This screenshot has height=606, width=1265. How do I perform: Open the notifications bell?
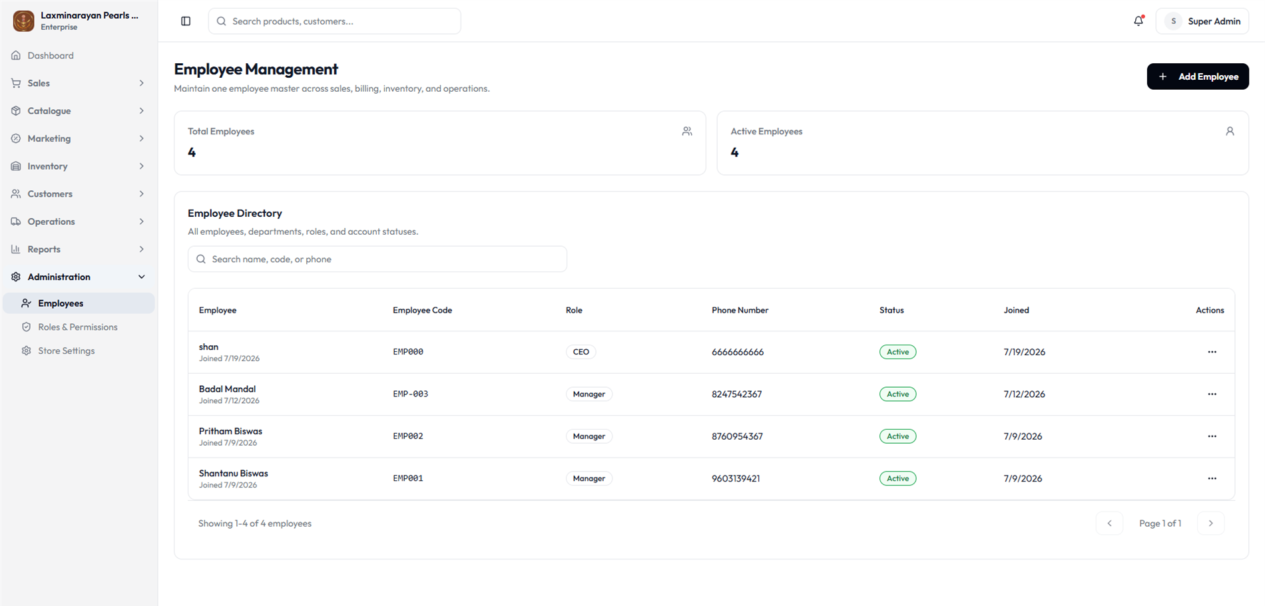click(1138, 21)
